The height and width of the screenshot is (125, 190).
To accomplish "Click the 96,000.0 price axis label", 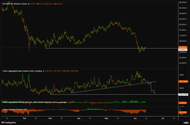I will coord(183,3).
